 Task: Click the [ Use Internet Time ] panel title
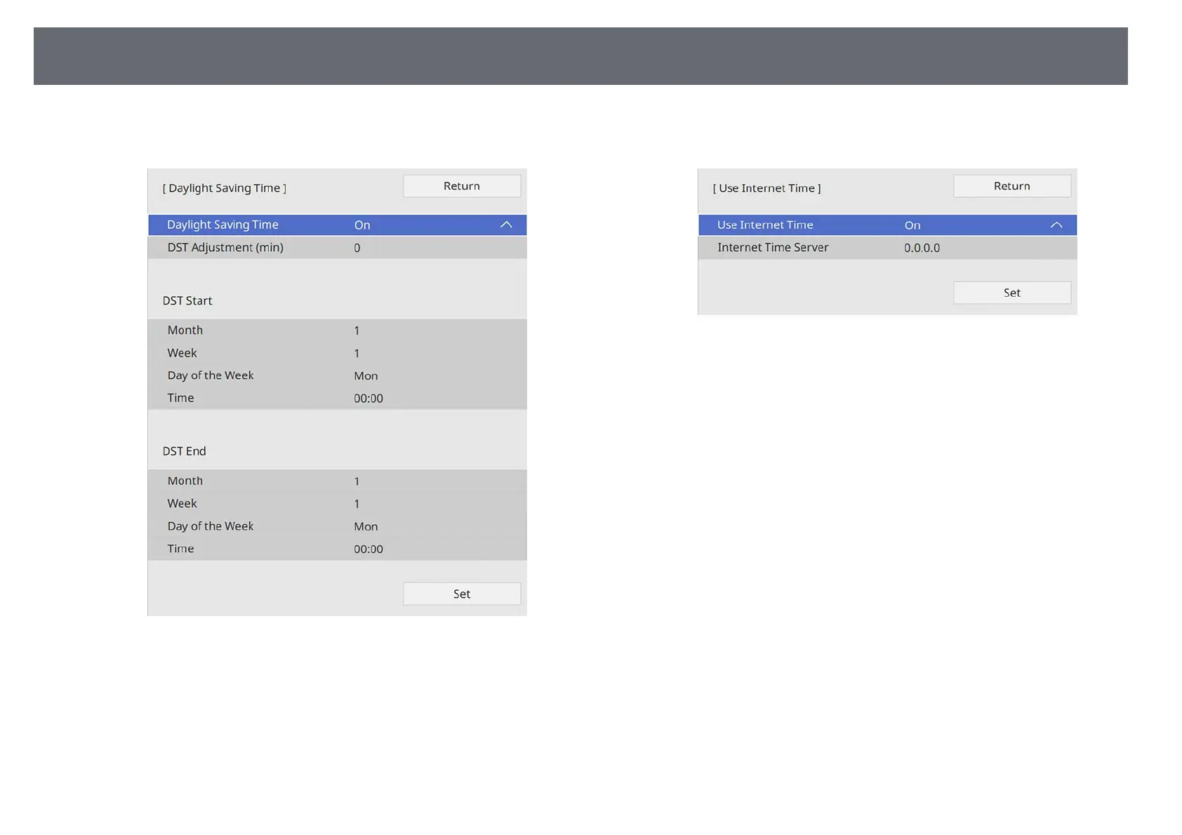767,188
